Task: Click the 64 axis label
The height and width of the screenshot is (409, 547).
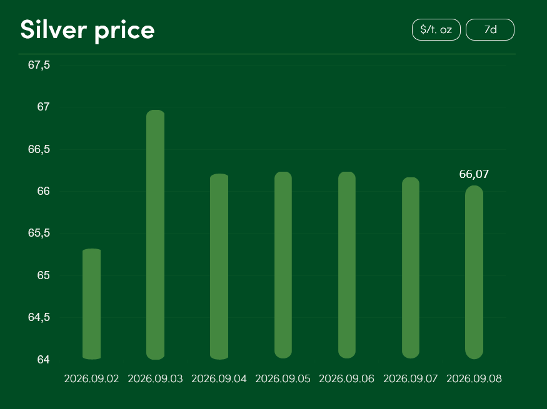Action: (x=44, y=360)
